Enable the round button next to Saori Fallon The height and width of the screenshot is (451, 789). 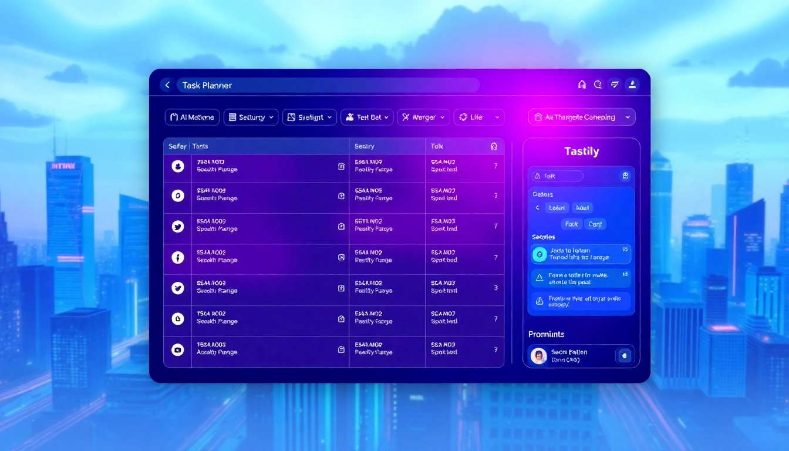[x=624, y=355]
